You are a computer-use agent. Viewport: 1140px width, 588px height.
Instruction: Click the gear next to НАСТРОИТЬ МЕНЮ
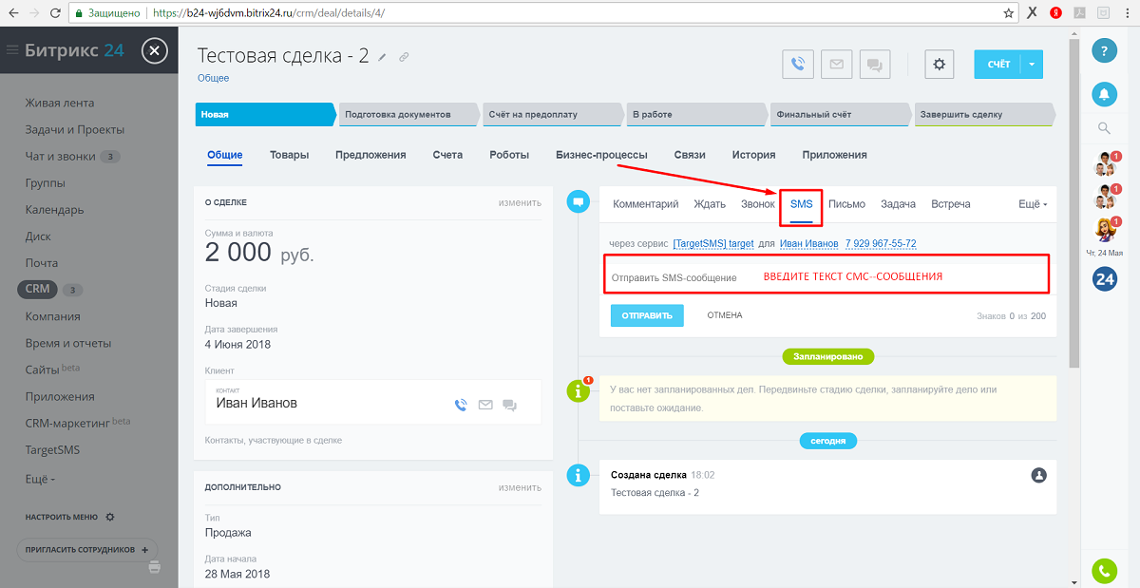pyautogui.click(x=110, y=517)
